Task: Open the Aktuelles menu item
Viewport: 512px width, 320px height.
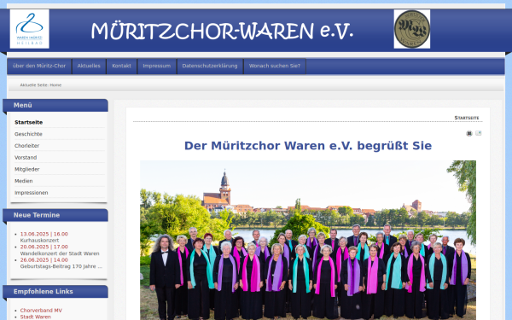Action: (x=89, y=66)
